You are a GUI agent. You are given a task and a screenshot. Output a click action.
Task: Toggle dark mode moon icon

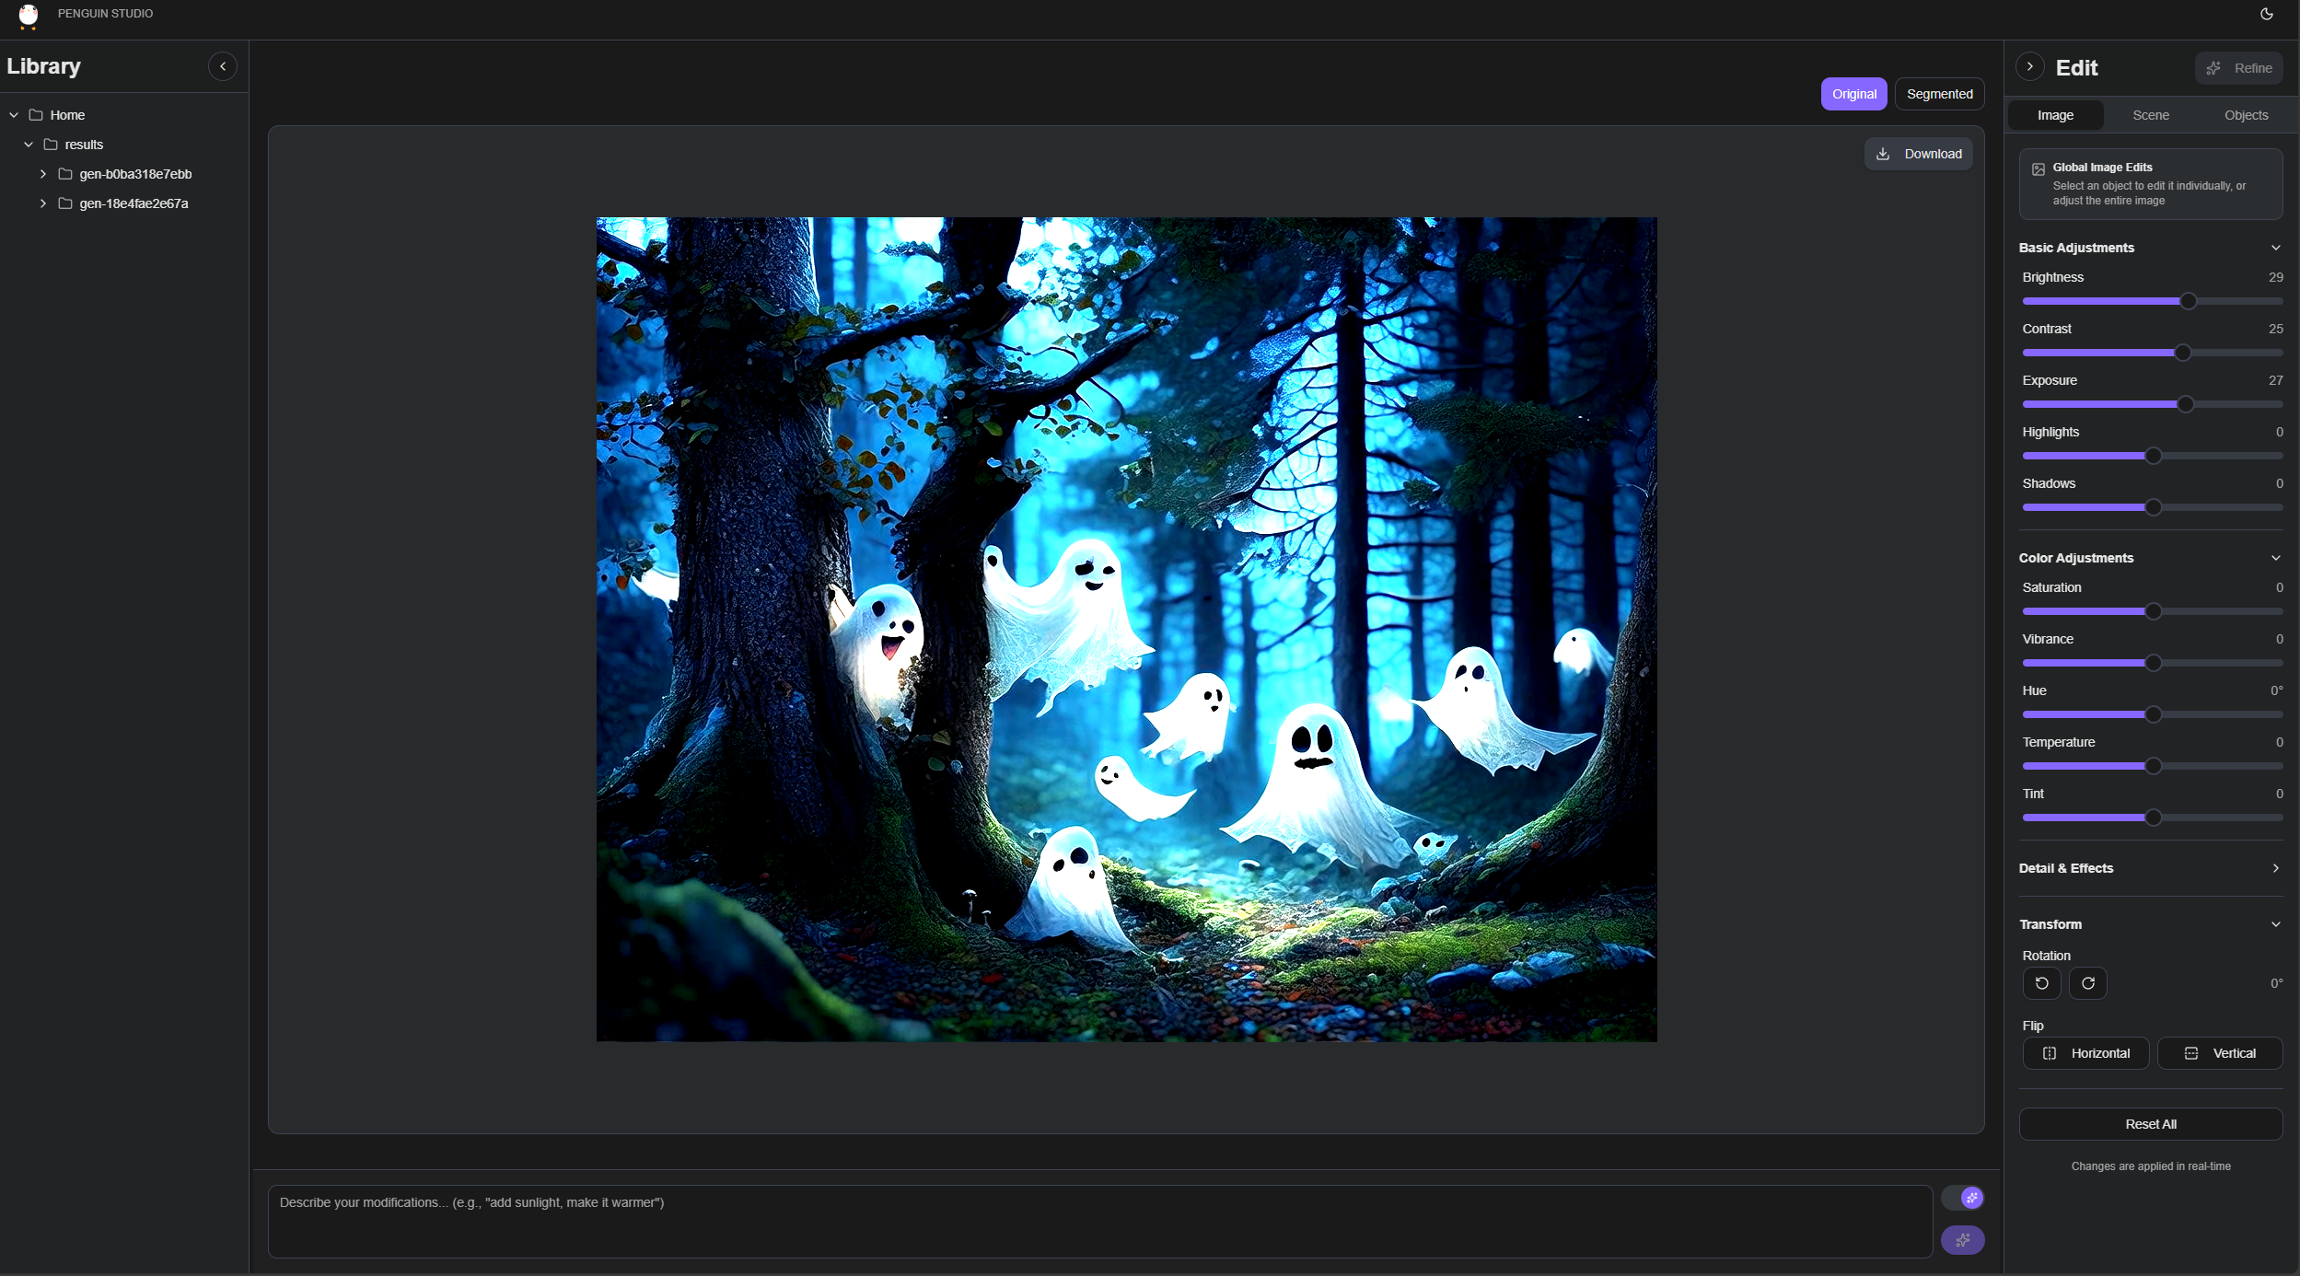click(x=2266, y=14)
